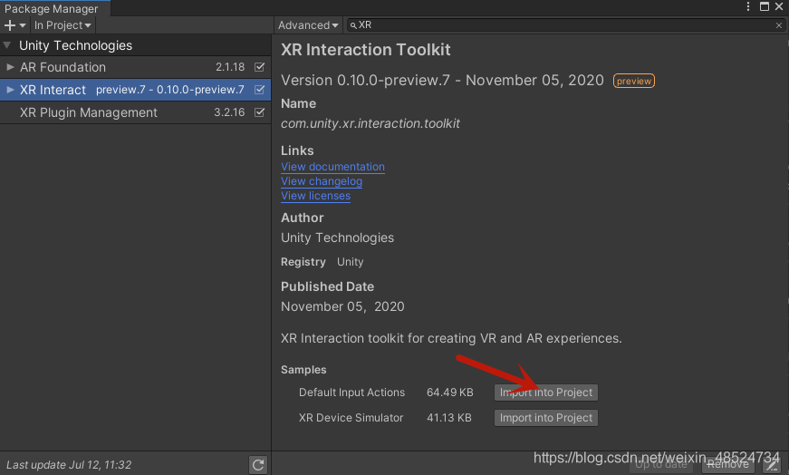Viewport: 789px width, 475px height.
Task: Click the package search field
Action: click(562, 25)
